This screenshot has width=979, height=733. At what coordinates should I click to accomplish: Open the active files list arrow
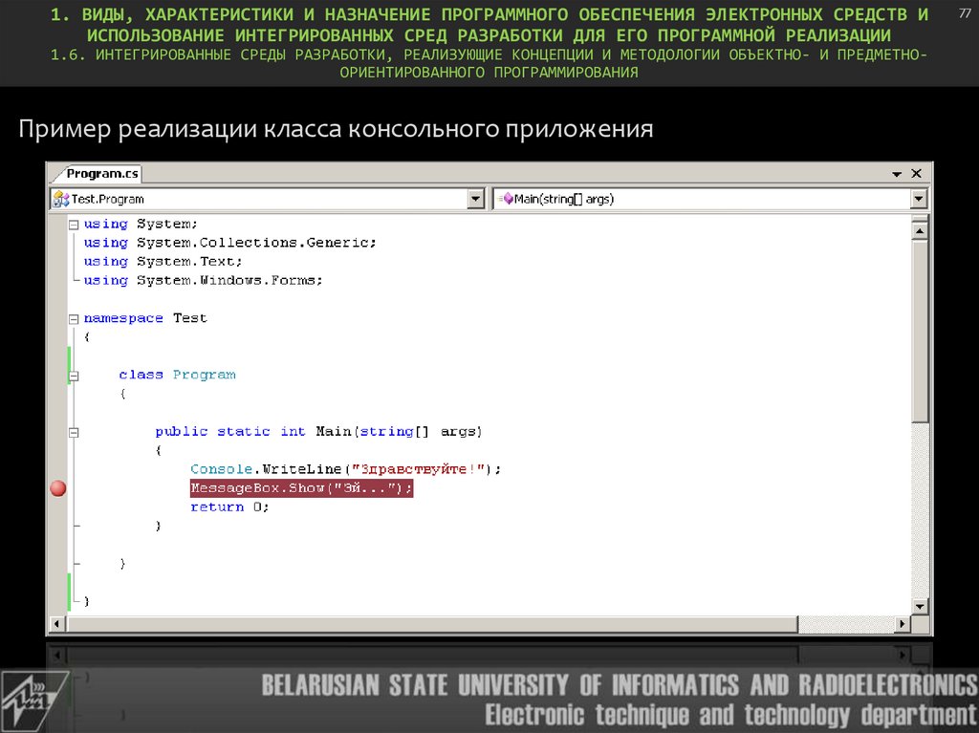[x=897, y=174]
